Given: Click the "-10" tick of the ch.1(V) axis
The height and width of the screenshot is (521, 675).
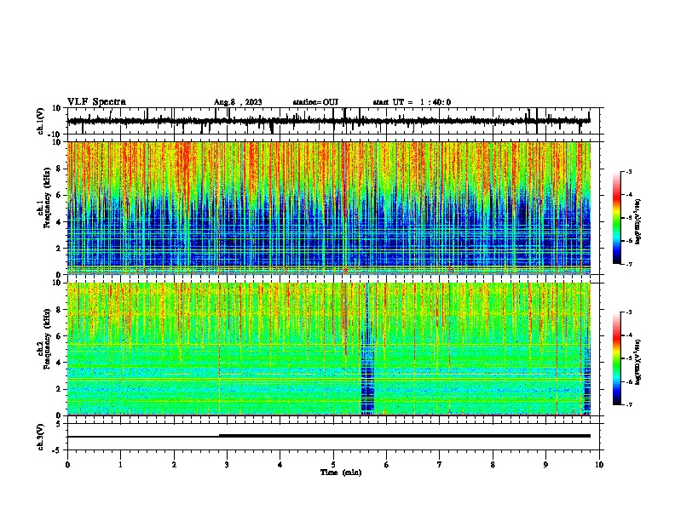Looking at the screenshot, I should (55, 135).
